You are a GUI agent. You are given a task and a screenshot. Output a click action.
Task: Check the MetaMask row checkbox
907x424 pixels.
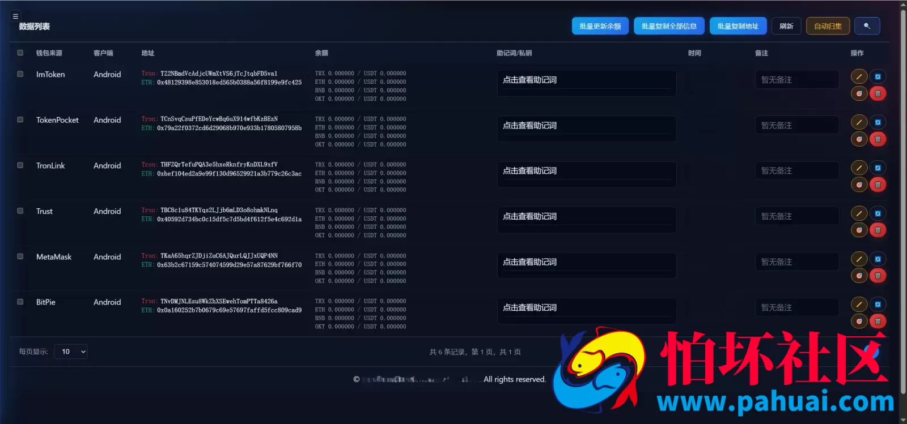(x=20, y=256)
